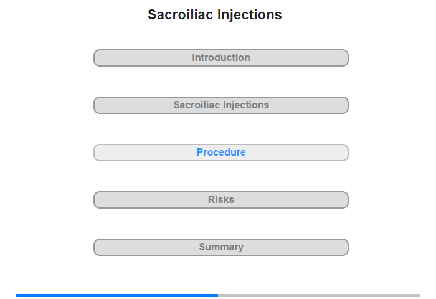
Task: Open the highlighted Procedure section
Action: pos(220,153)
